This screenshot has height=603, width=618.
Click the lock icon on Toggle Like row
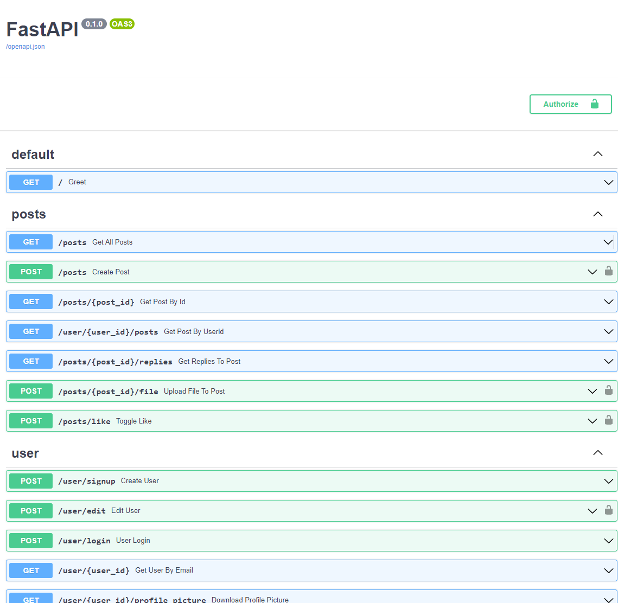(x=609, y=420)
